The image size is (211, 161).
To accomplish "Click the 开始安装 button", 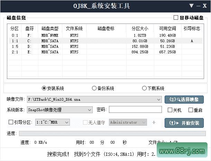I will coord(184,123).
